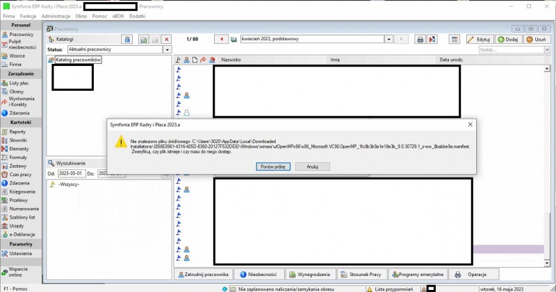Click the Operacje button
556x292 pixels.
pos(473,274)
